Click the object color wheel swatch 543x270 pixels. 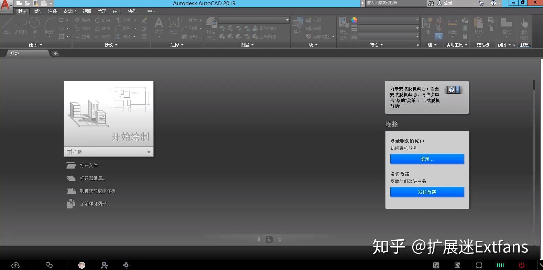pyautogui.click(x=354, y=20)
